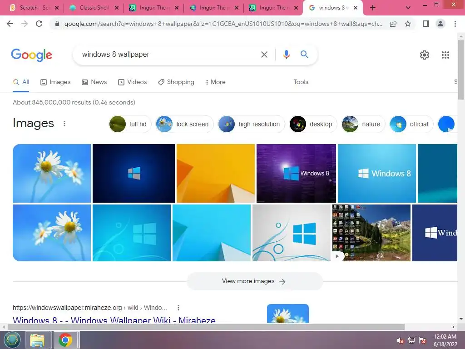Clear the search query with X

(264, 55)
